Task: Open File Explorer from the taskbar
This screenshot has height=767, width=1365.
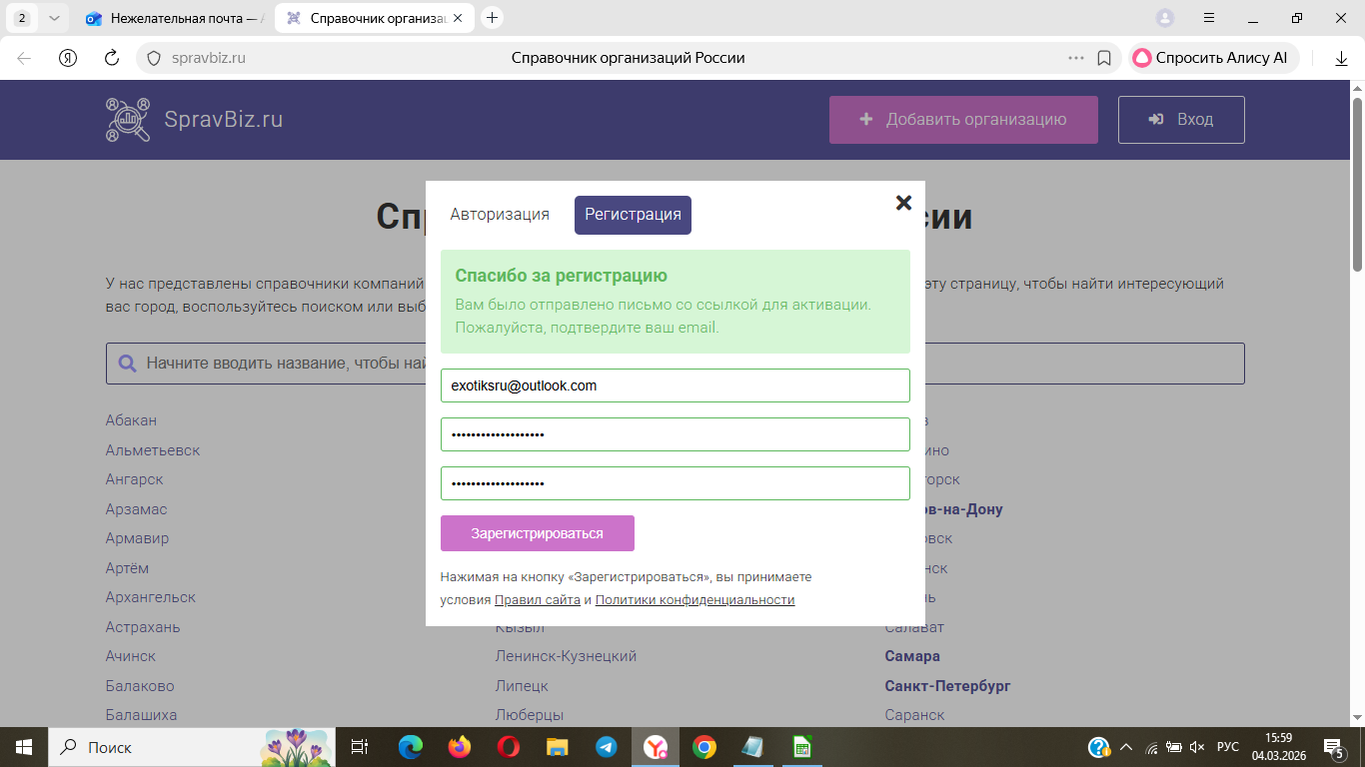Action: click(x=558, y=747)
